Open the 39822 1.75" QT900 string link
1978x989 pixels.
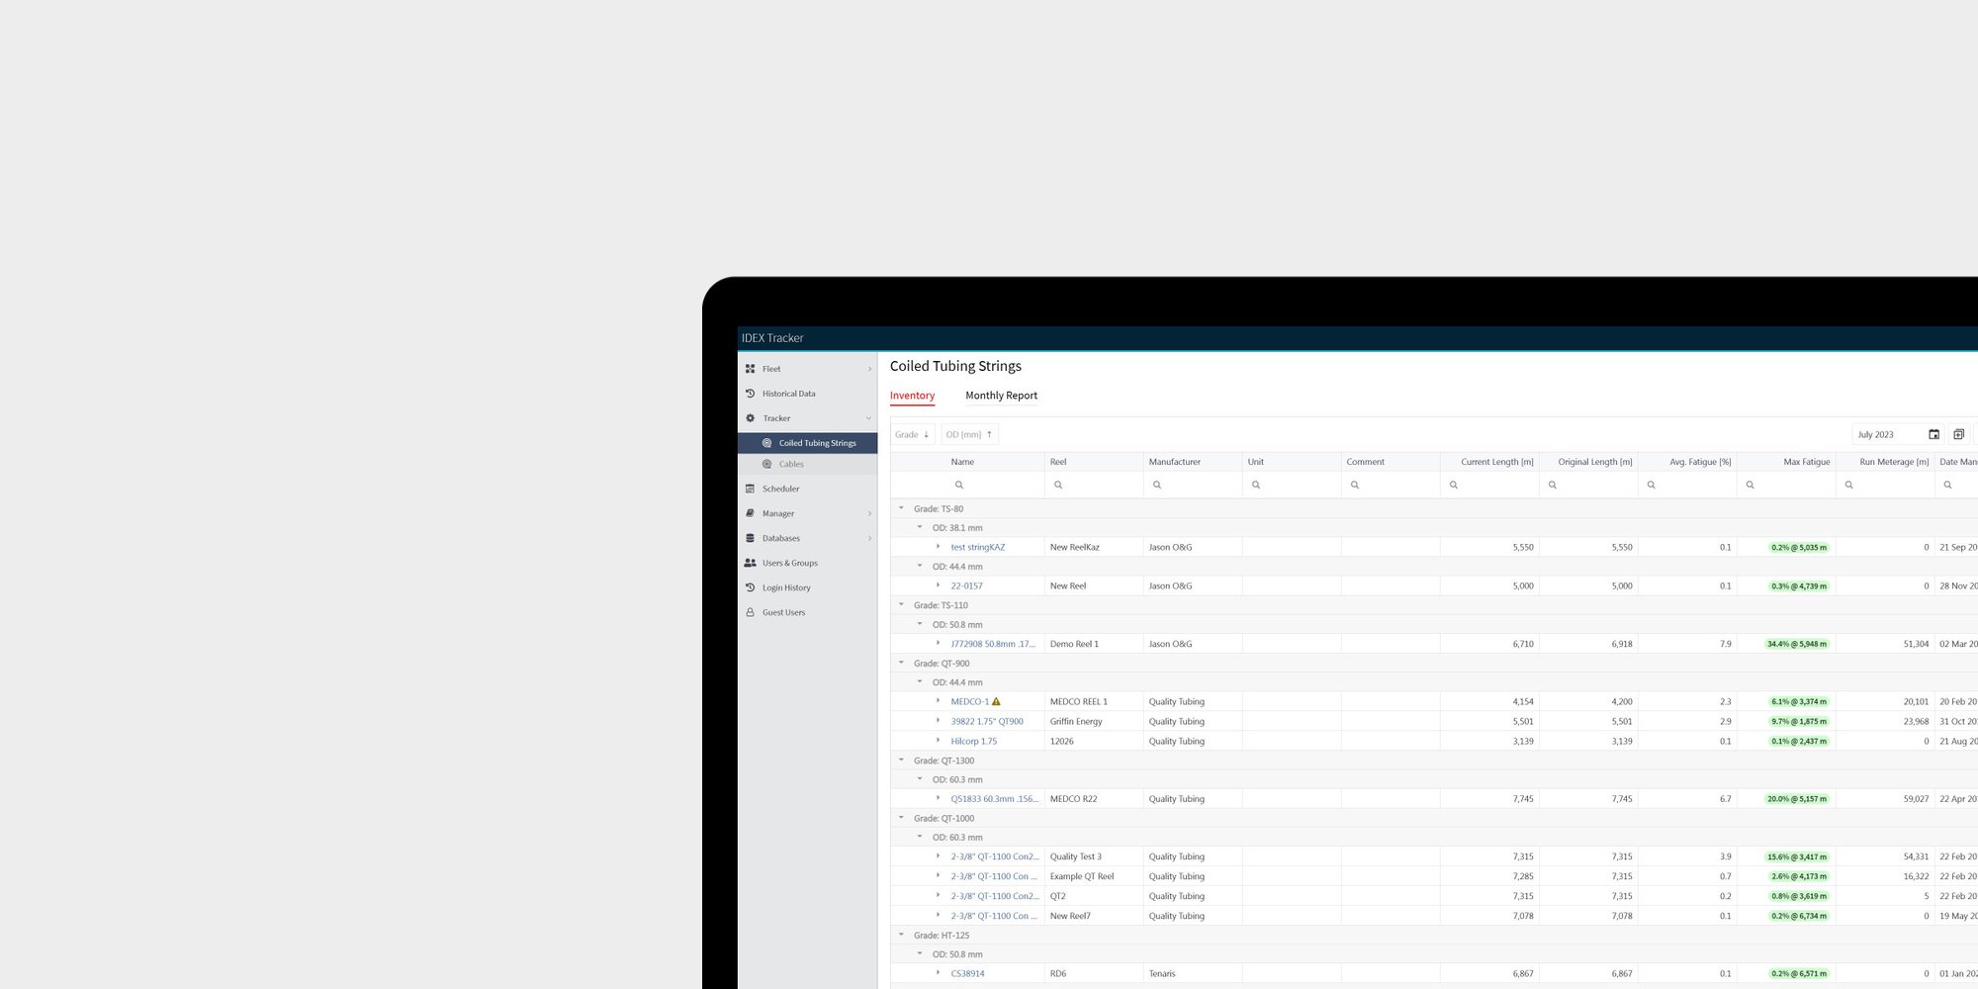(x=987, y=721)
